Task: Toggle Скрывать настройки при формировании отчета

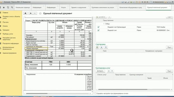Action: [x=95, y=93]
